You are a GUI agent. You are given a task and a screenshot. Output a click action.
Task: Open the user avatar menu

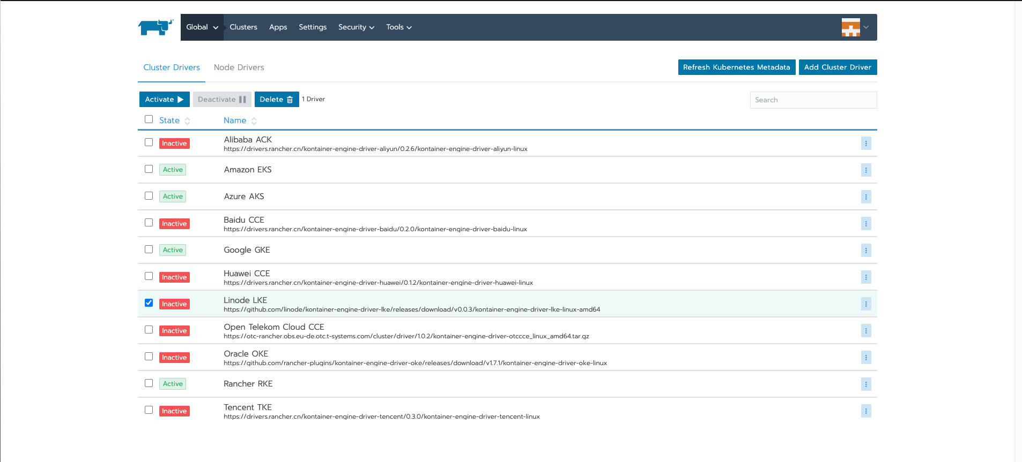(854, 27)
